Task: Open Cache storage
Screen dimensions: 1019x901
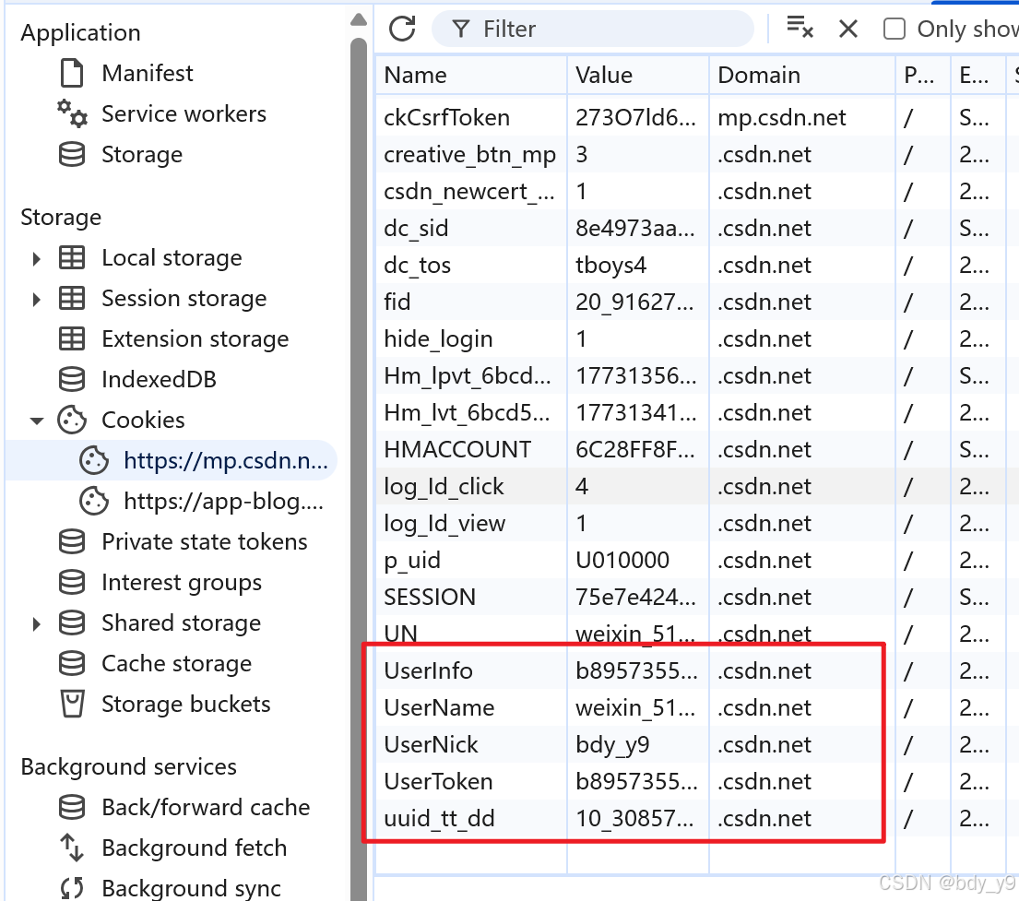Action: pyautogui.click(x=176, y=664)
